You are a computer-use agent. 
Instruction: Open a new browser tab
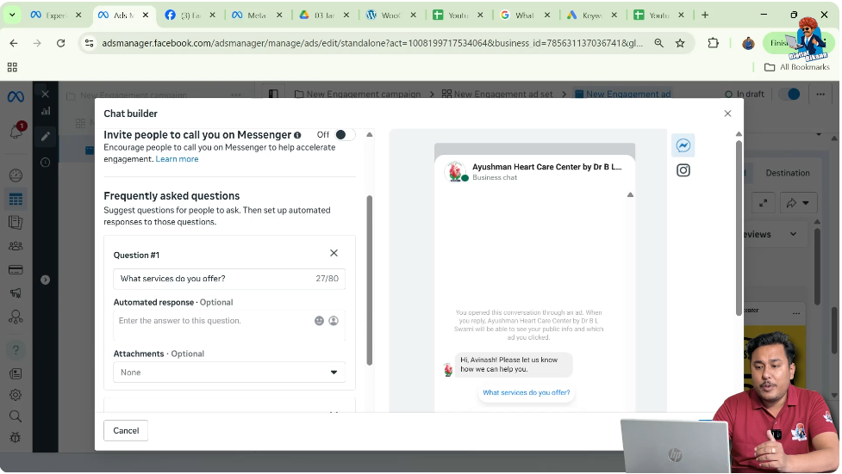pyautogui.click(x=705, y=15)
